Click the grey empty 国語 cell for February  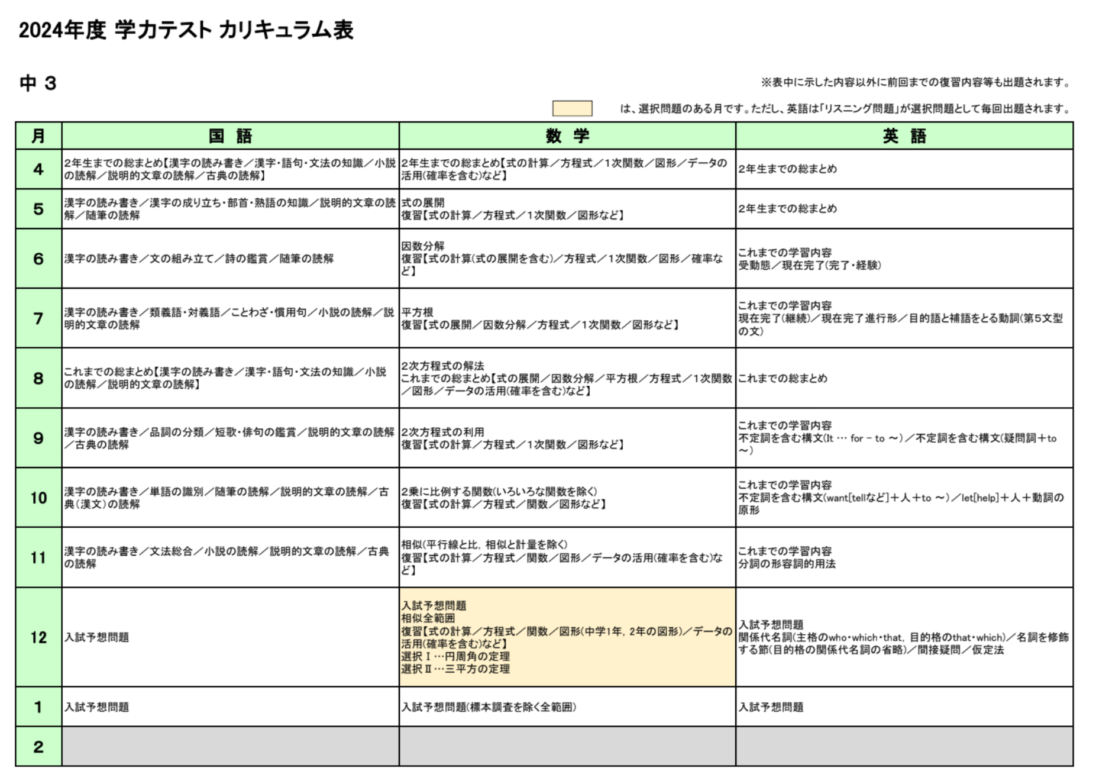click(x=230, y=747)
